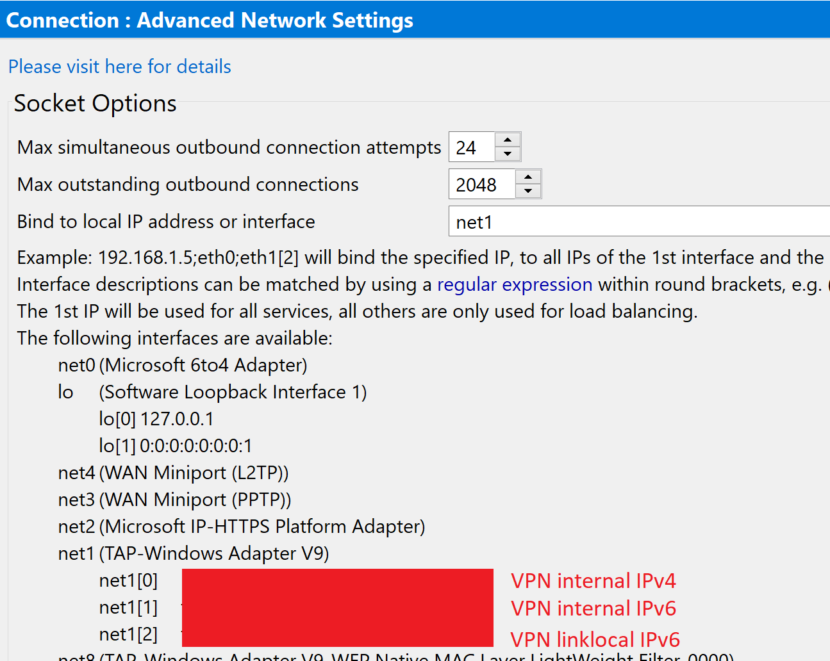
Task: Select the net0 Microsoft 6to4 Adapter entry
Action: [181, 365]
